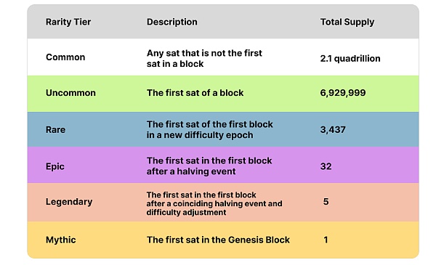Click the 2.1 quadrillion supply value
436x265 pixels.
click(350, 59)
